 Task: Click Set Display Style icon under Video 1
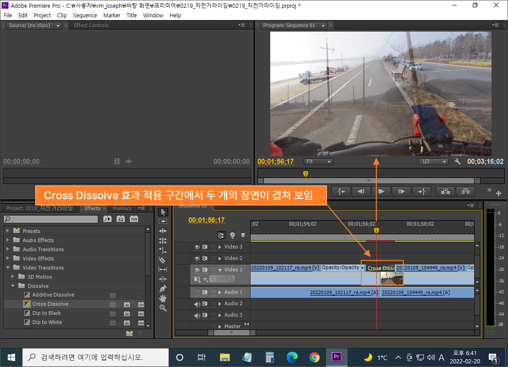pyautogui.click(x=197, y=279)
